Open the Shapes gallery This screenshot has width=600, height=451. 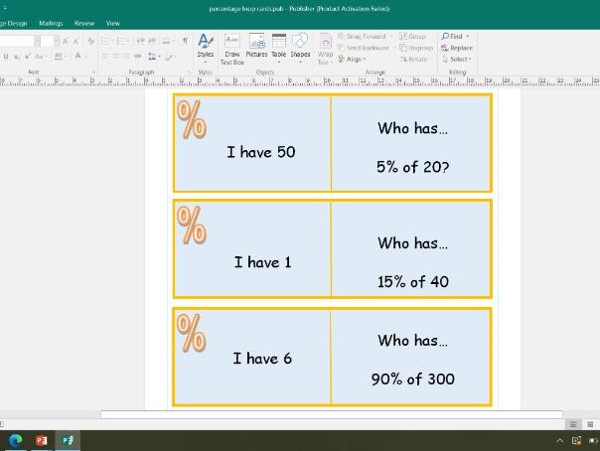300,47
